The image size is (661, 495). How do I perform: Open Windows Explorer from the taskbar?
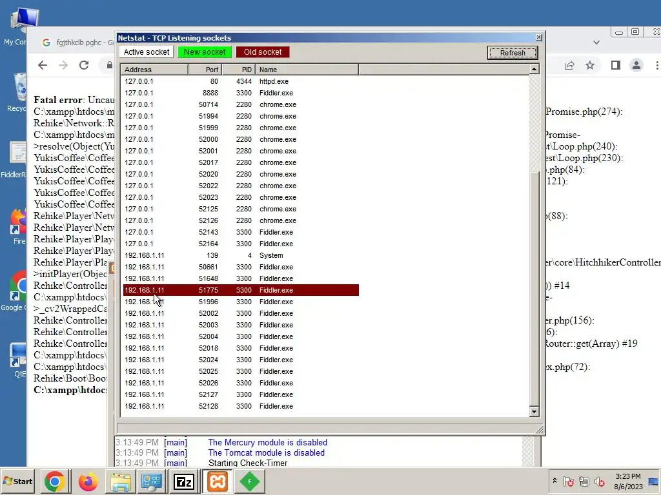[x=121, y=481]
